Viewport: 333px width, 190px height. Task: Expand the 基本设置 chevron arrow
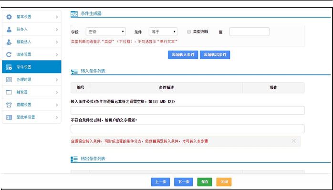57,17
